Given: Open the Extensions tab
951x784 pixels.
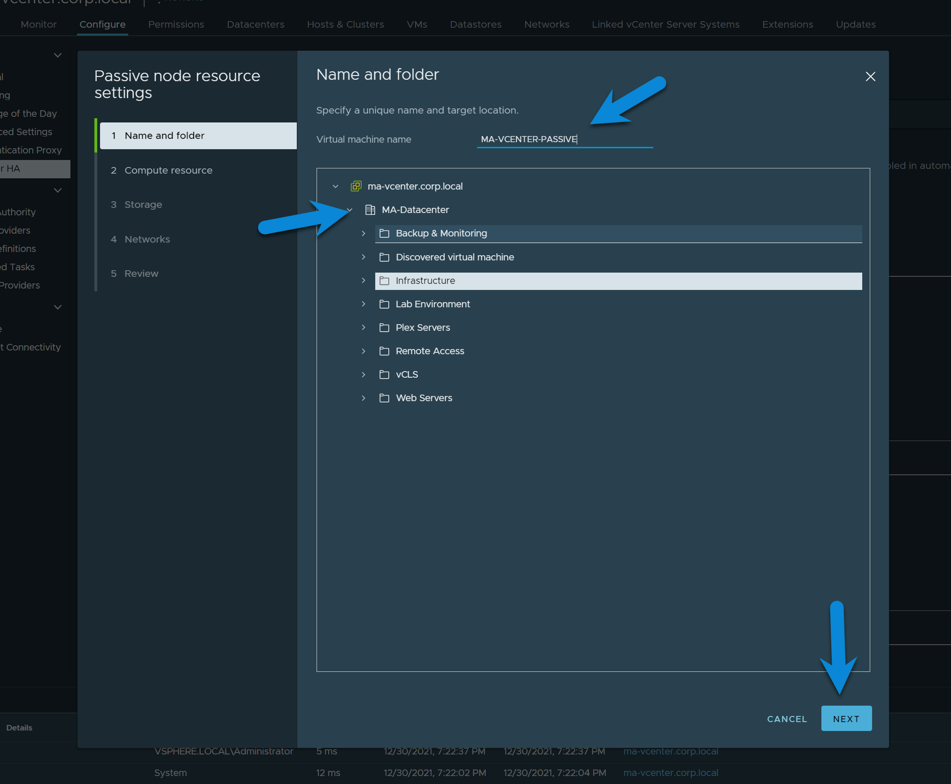Looking at the screenshot, I should 788,24.
